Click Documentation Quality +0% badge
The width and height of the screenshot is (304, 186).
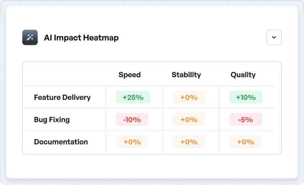246,142
